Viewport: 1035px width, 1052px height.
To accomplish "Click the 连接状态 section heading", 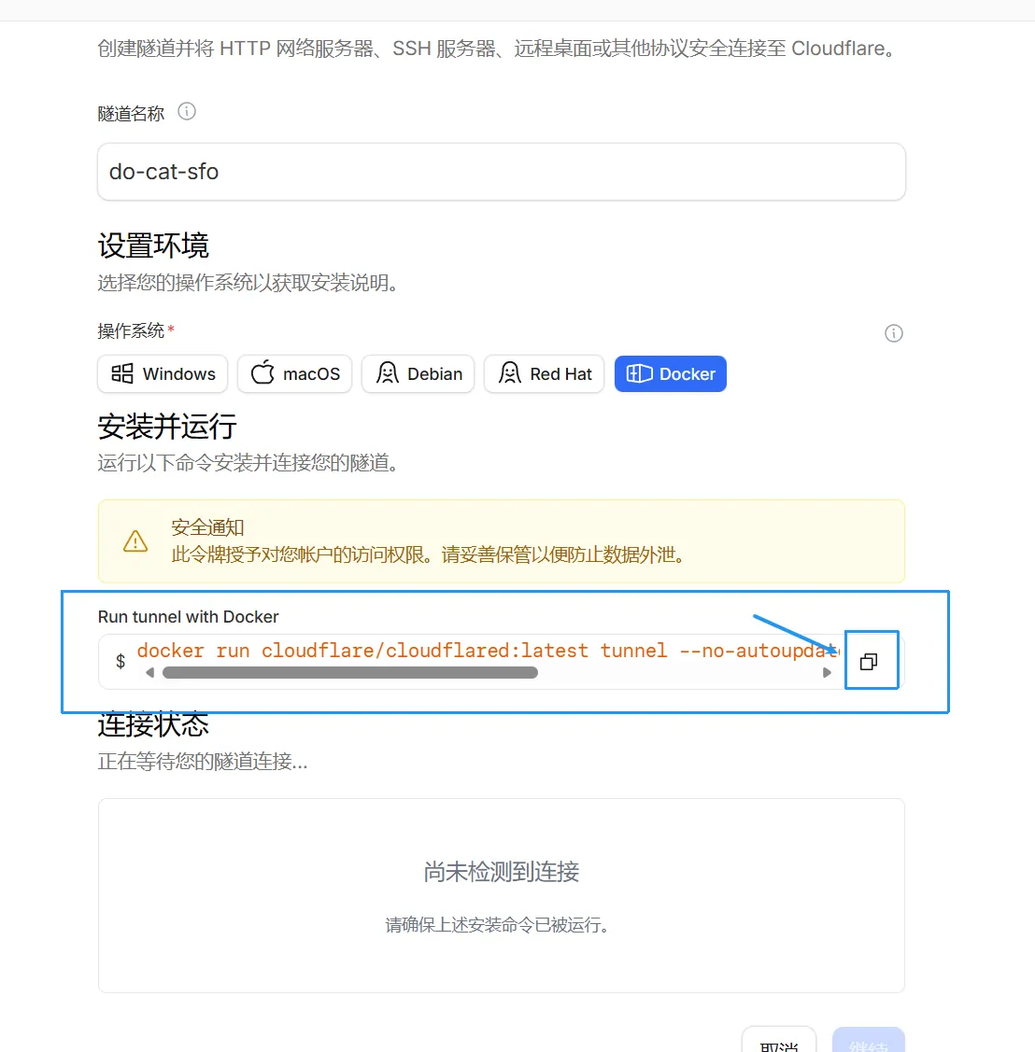I will point(153,724).
